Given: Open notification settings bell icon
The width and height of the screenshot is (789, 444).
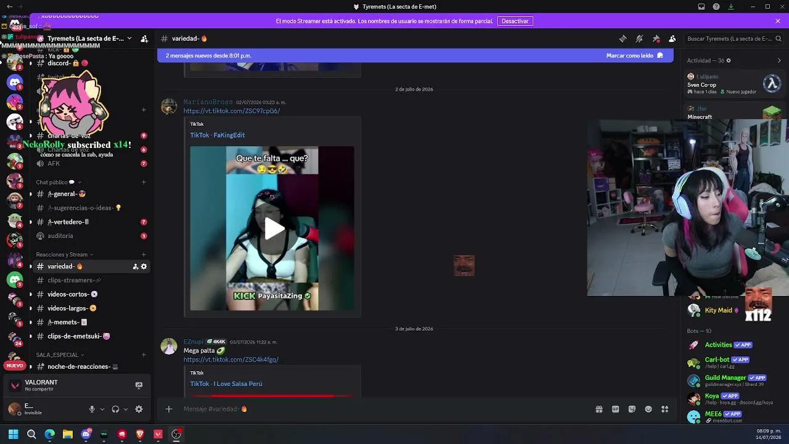Looking at the screenshot, I should click(639, 38).
